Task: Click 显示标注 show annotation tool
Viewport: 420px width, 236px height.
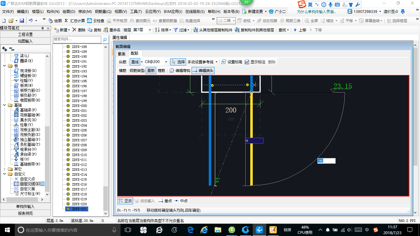Action: (255, 62)
